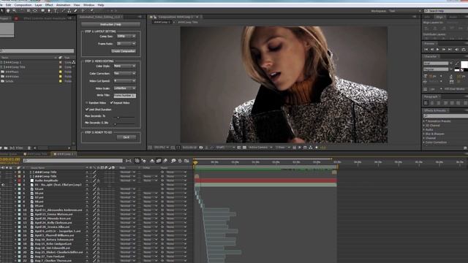Click the Draft 3D timeline button
The image size is (468, 263).
click(144, 161)
